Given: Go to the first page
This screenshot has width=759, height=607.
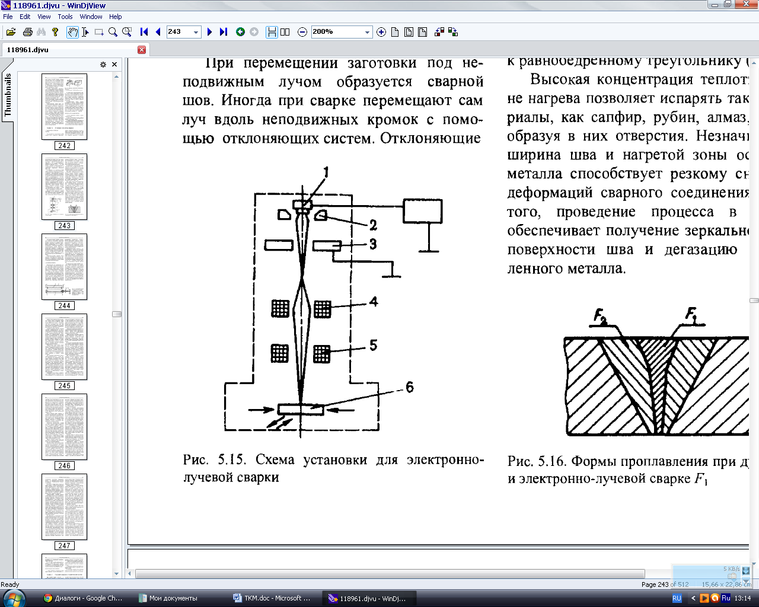Looking at the screenshot, I should point(144,32).
